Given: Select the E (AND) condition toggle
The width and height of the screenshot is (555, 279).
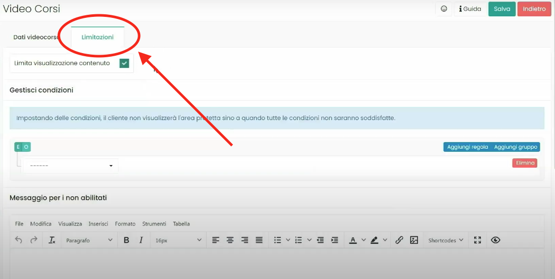Looking at the screenshot, I should point(18,147).
